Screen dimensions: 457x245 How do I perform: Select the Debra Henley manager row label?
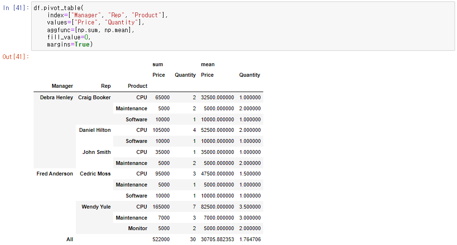(x=57, y=97)
